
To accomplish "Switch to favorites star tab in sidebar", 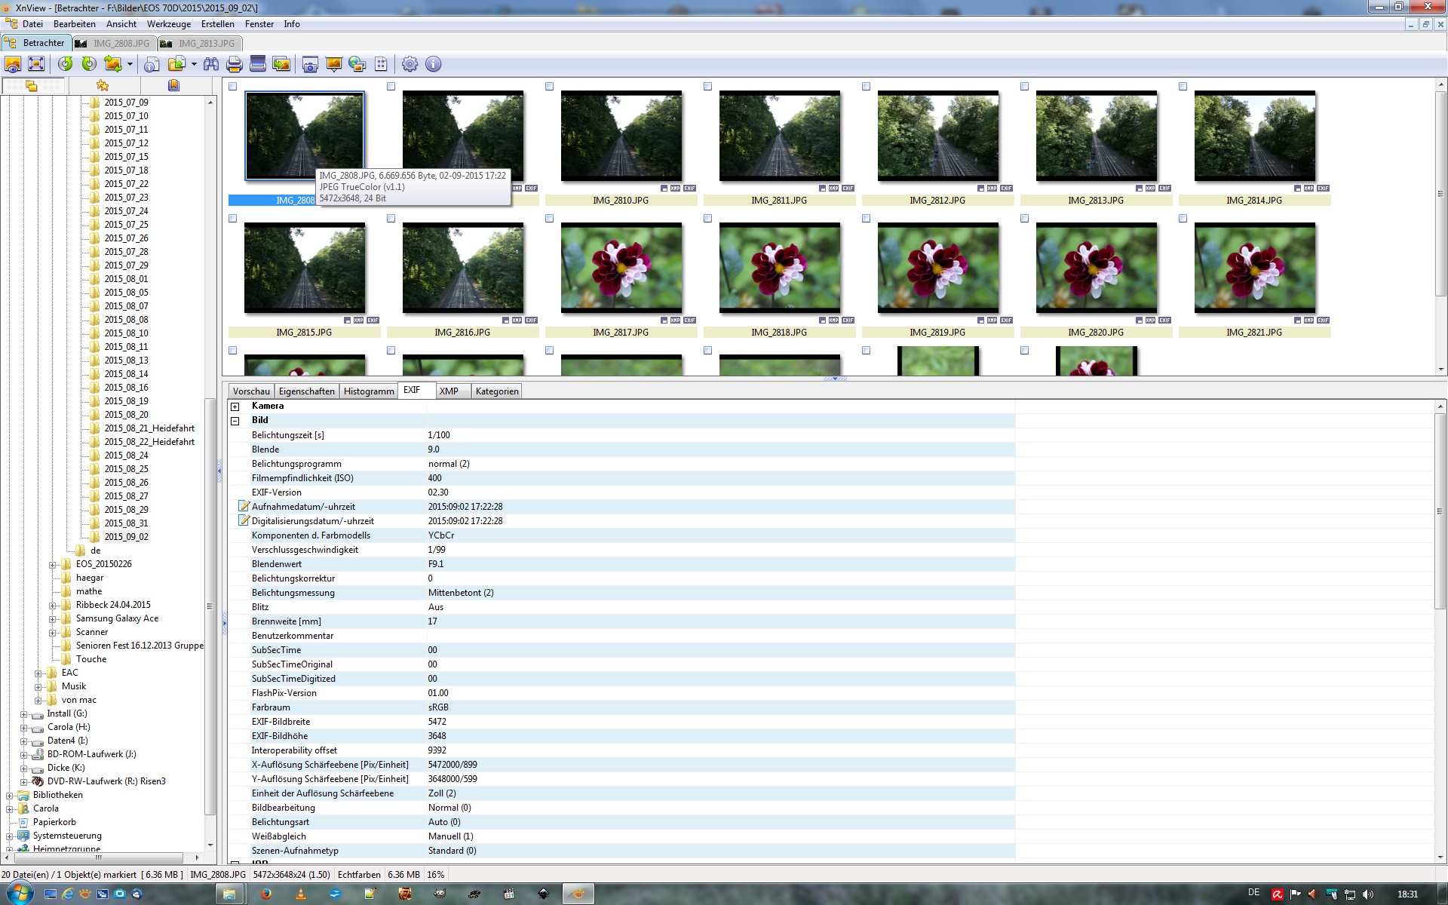I will tap(103, 86).
